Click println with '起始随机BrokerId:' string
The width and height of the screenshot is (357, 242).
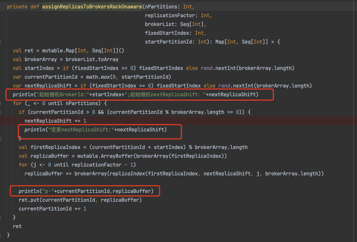coord(136,94)
